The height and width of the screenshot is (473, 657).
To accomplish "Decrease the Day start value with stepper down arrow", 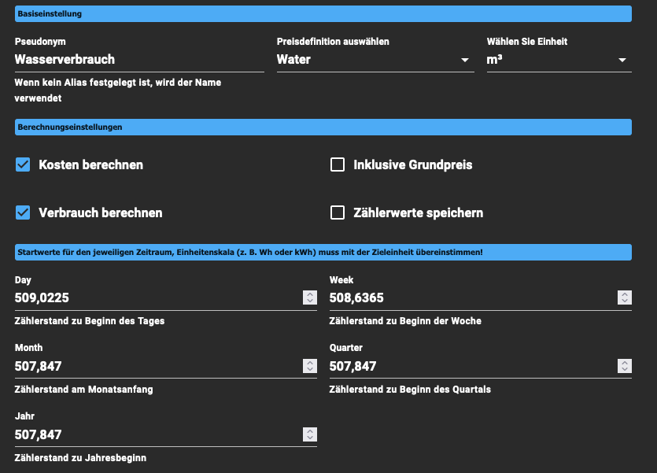I will click(310, 301).
